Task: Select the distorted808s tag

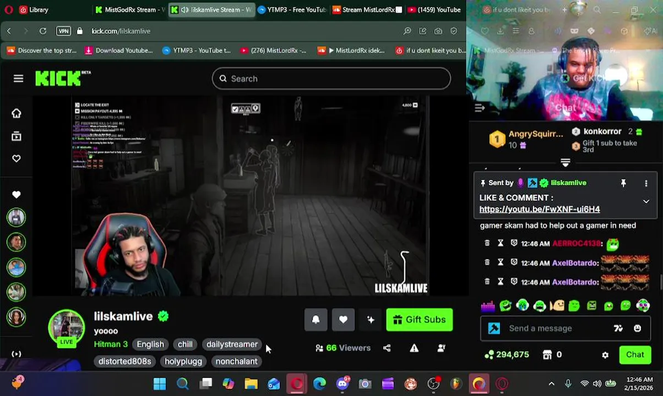Action: pos(124,361)
